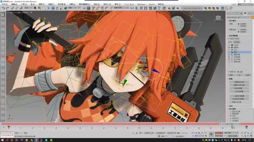The width and height of the screenshot is (254, 142).
Task: Toggle the 骨骼对象 category checkbox
Action: [x=229, y=62]
